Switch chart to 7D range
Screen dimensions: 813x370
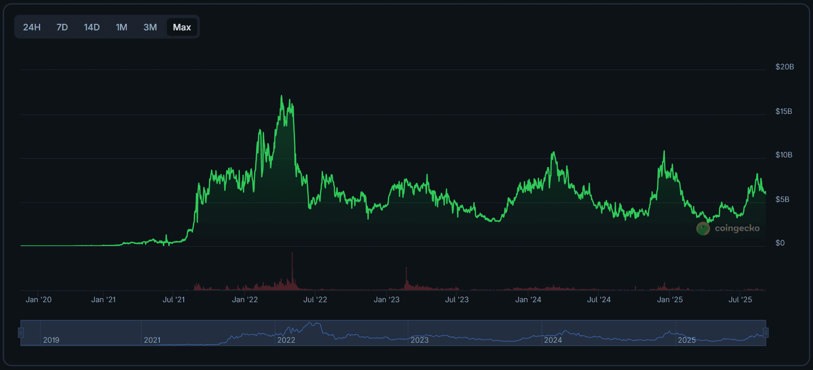pos(62,27)
